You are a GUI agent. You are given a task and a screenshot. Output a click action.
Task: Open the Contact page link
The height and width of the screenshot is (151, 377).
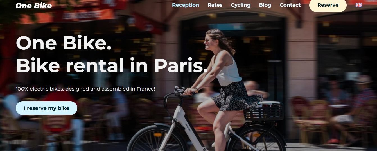[290, 5]
